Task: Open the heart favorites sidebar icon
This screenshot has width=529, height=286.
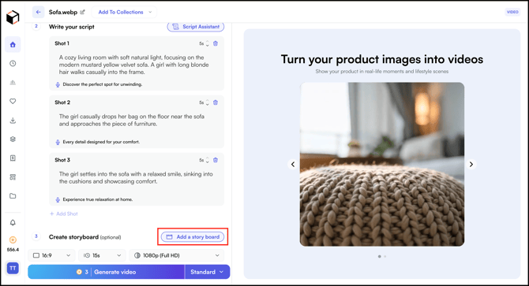Action: tap(13, 101)
